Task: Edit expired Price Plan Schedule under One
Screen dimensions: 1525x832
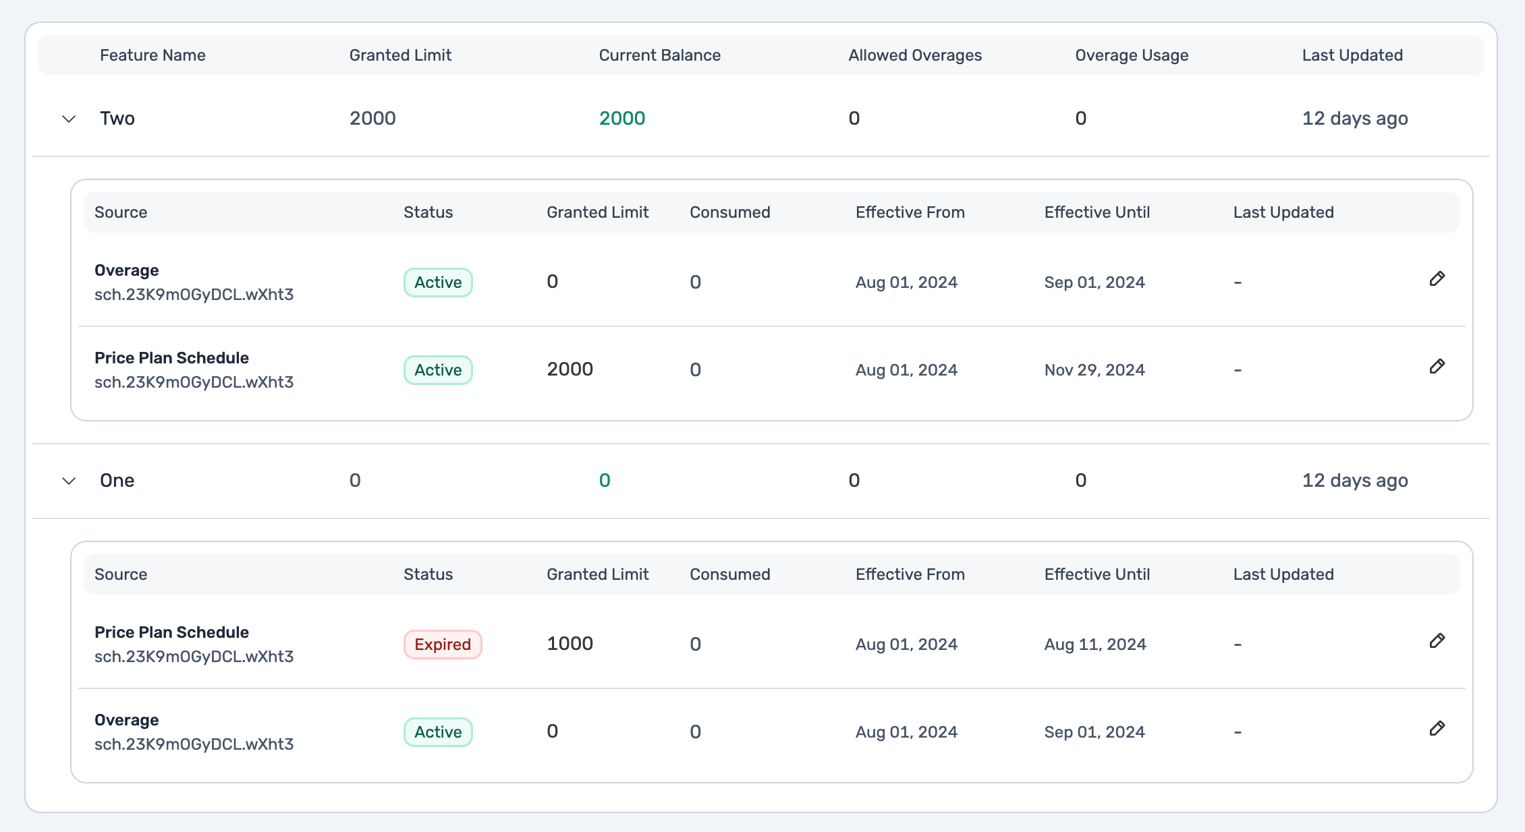Action: pyautogui.click(x=1437, y=641)
